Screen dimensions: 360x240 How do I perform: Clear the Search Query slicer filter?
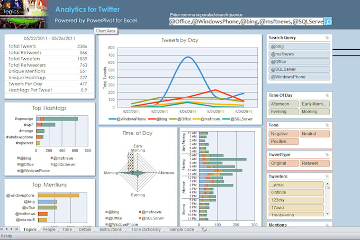pos(327,38)
